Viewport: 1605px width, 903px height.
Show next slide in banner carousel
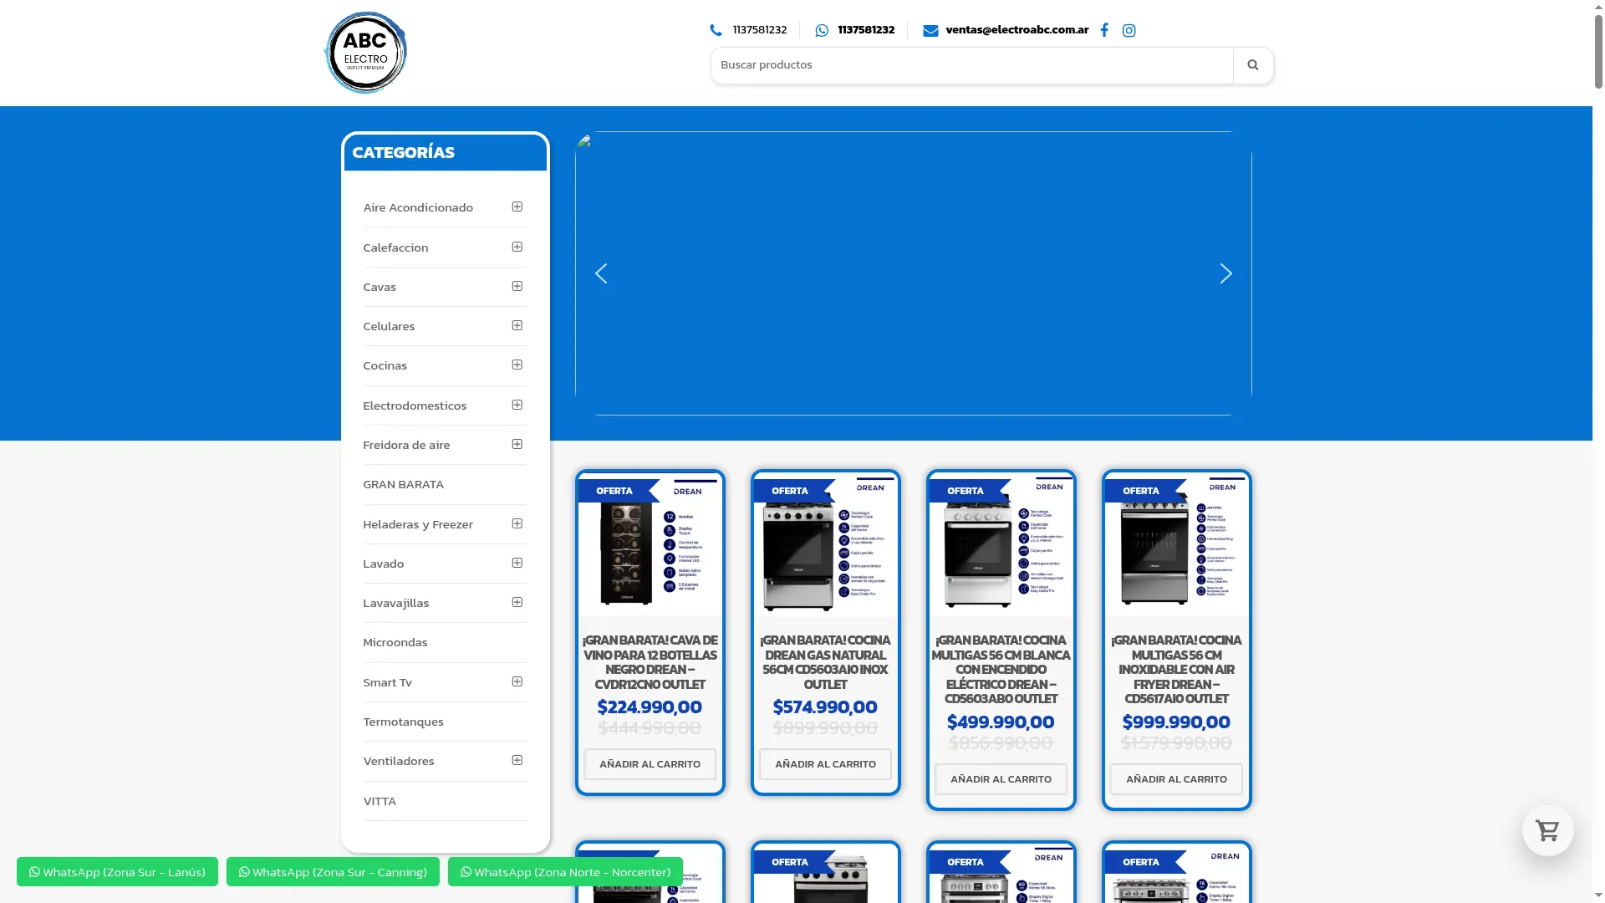coord(1225,273)
